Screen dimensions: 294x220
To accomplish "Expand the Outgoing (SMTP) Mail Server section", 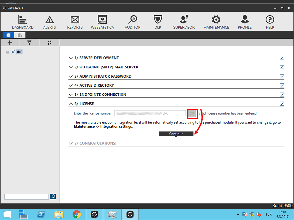I will tap(71, 67).
